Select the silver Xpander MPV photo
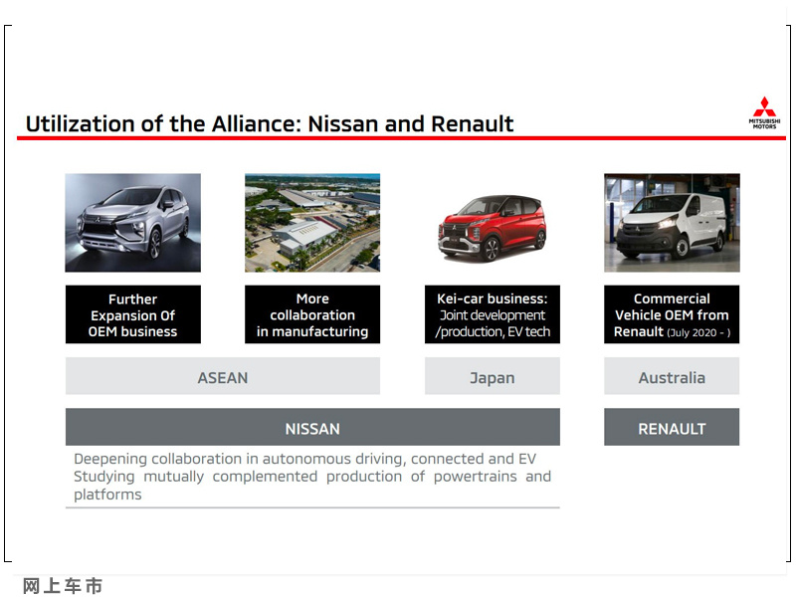The width and height of the screenshot is (796, 597). click(x=133, y=223)
